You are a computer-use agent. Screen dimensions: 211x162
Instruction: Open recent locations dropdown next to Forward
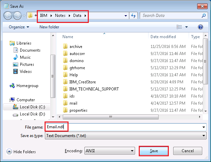(x=24, y=16)
